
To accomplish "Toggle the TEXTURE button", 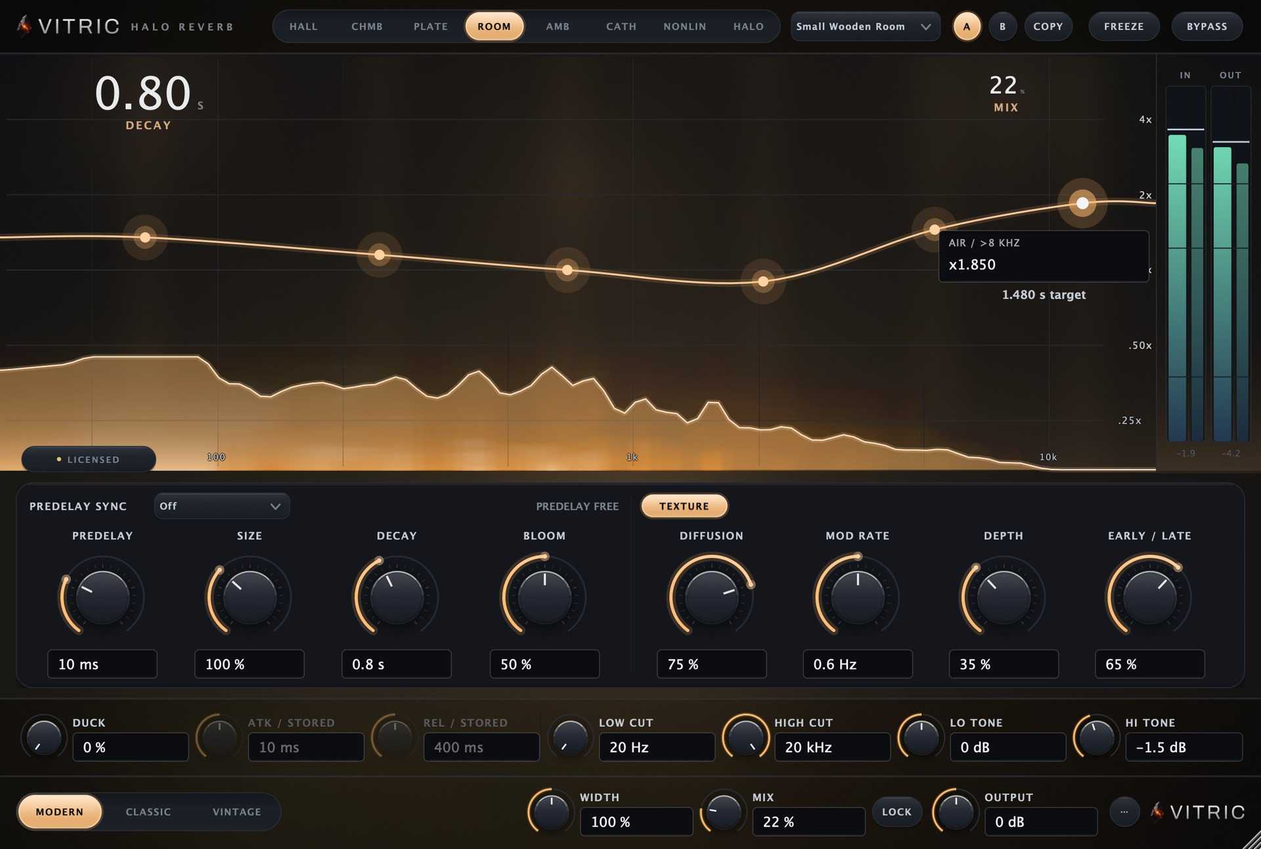I will tap(684, 506).
